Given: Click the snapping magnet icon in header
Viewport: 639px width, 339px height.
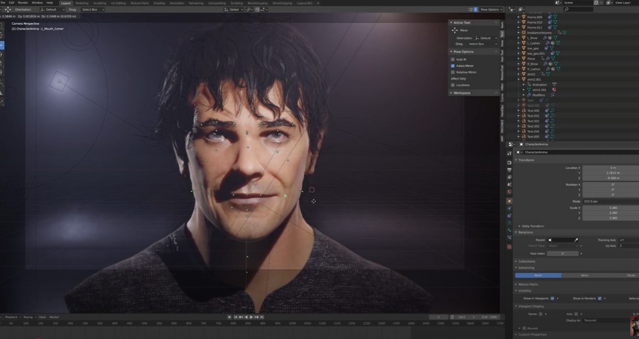Looking at the screenshot, I should point(257,10).
